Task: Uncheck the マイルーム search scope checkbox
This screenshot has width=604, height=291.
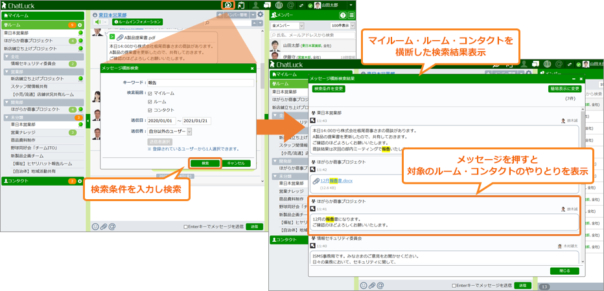Action: [150, 93]
